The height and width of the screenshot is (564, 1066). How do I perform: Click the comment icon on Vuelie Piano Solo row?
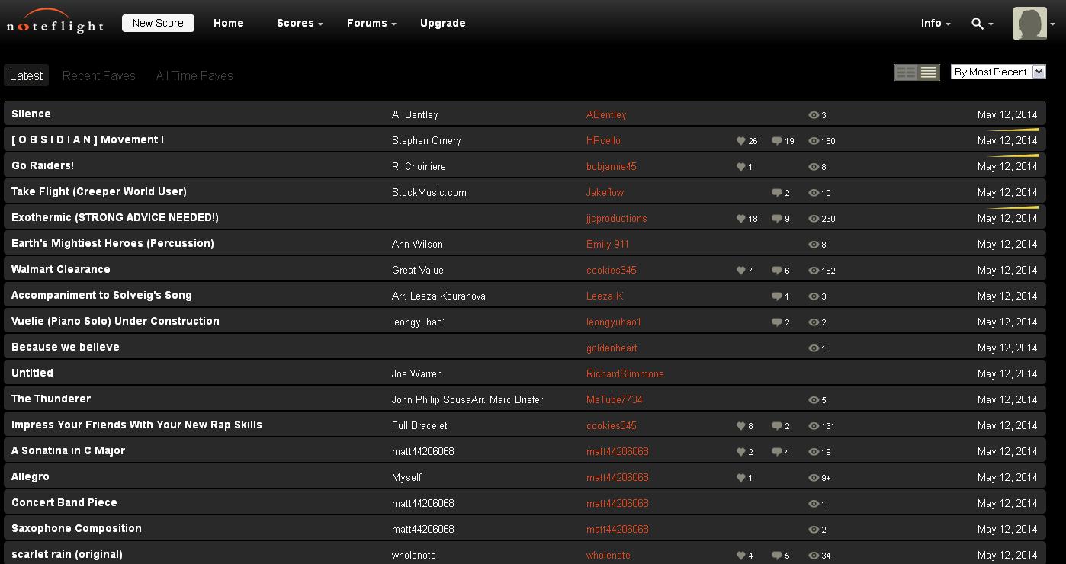pyautogui.click(x=776, y=322)
